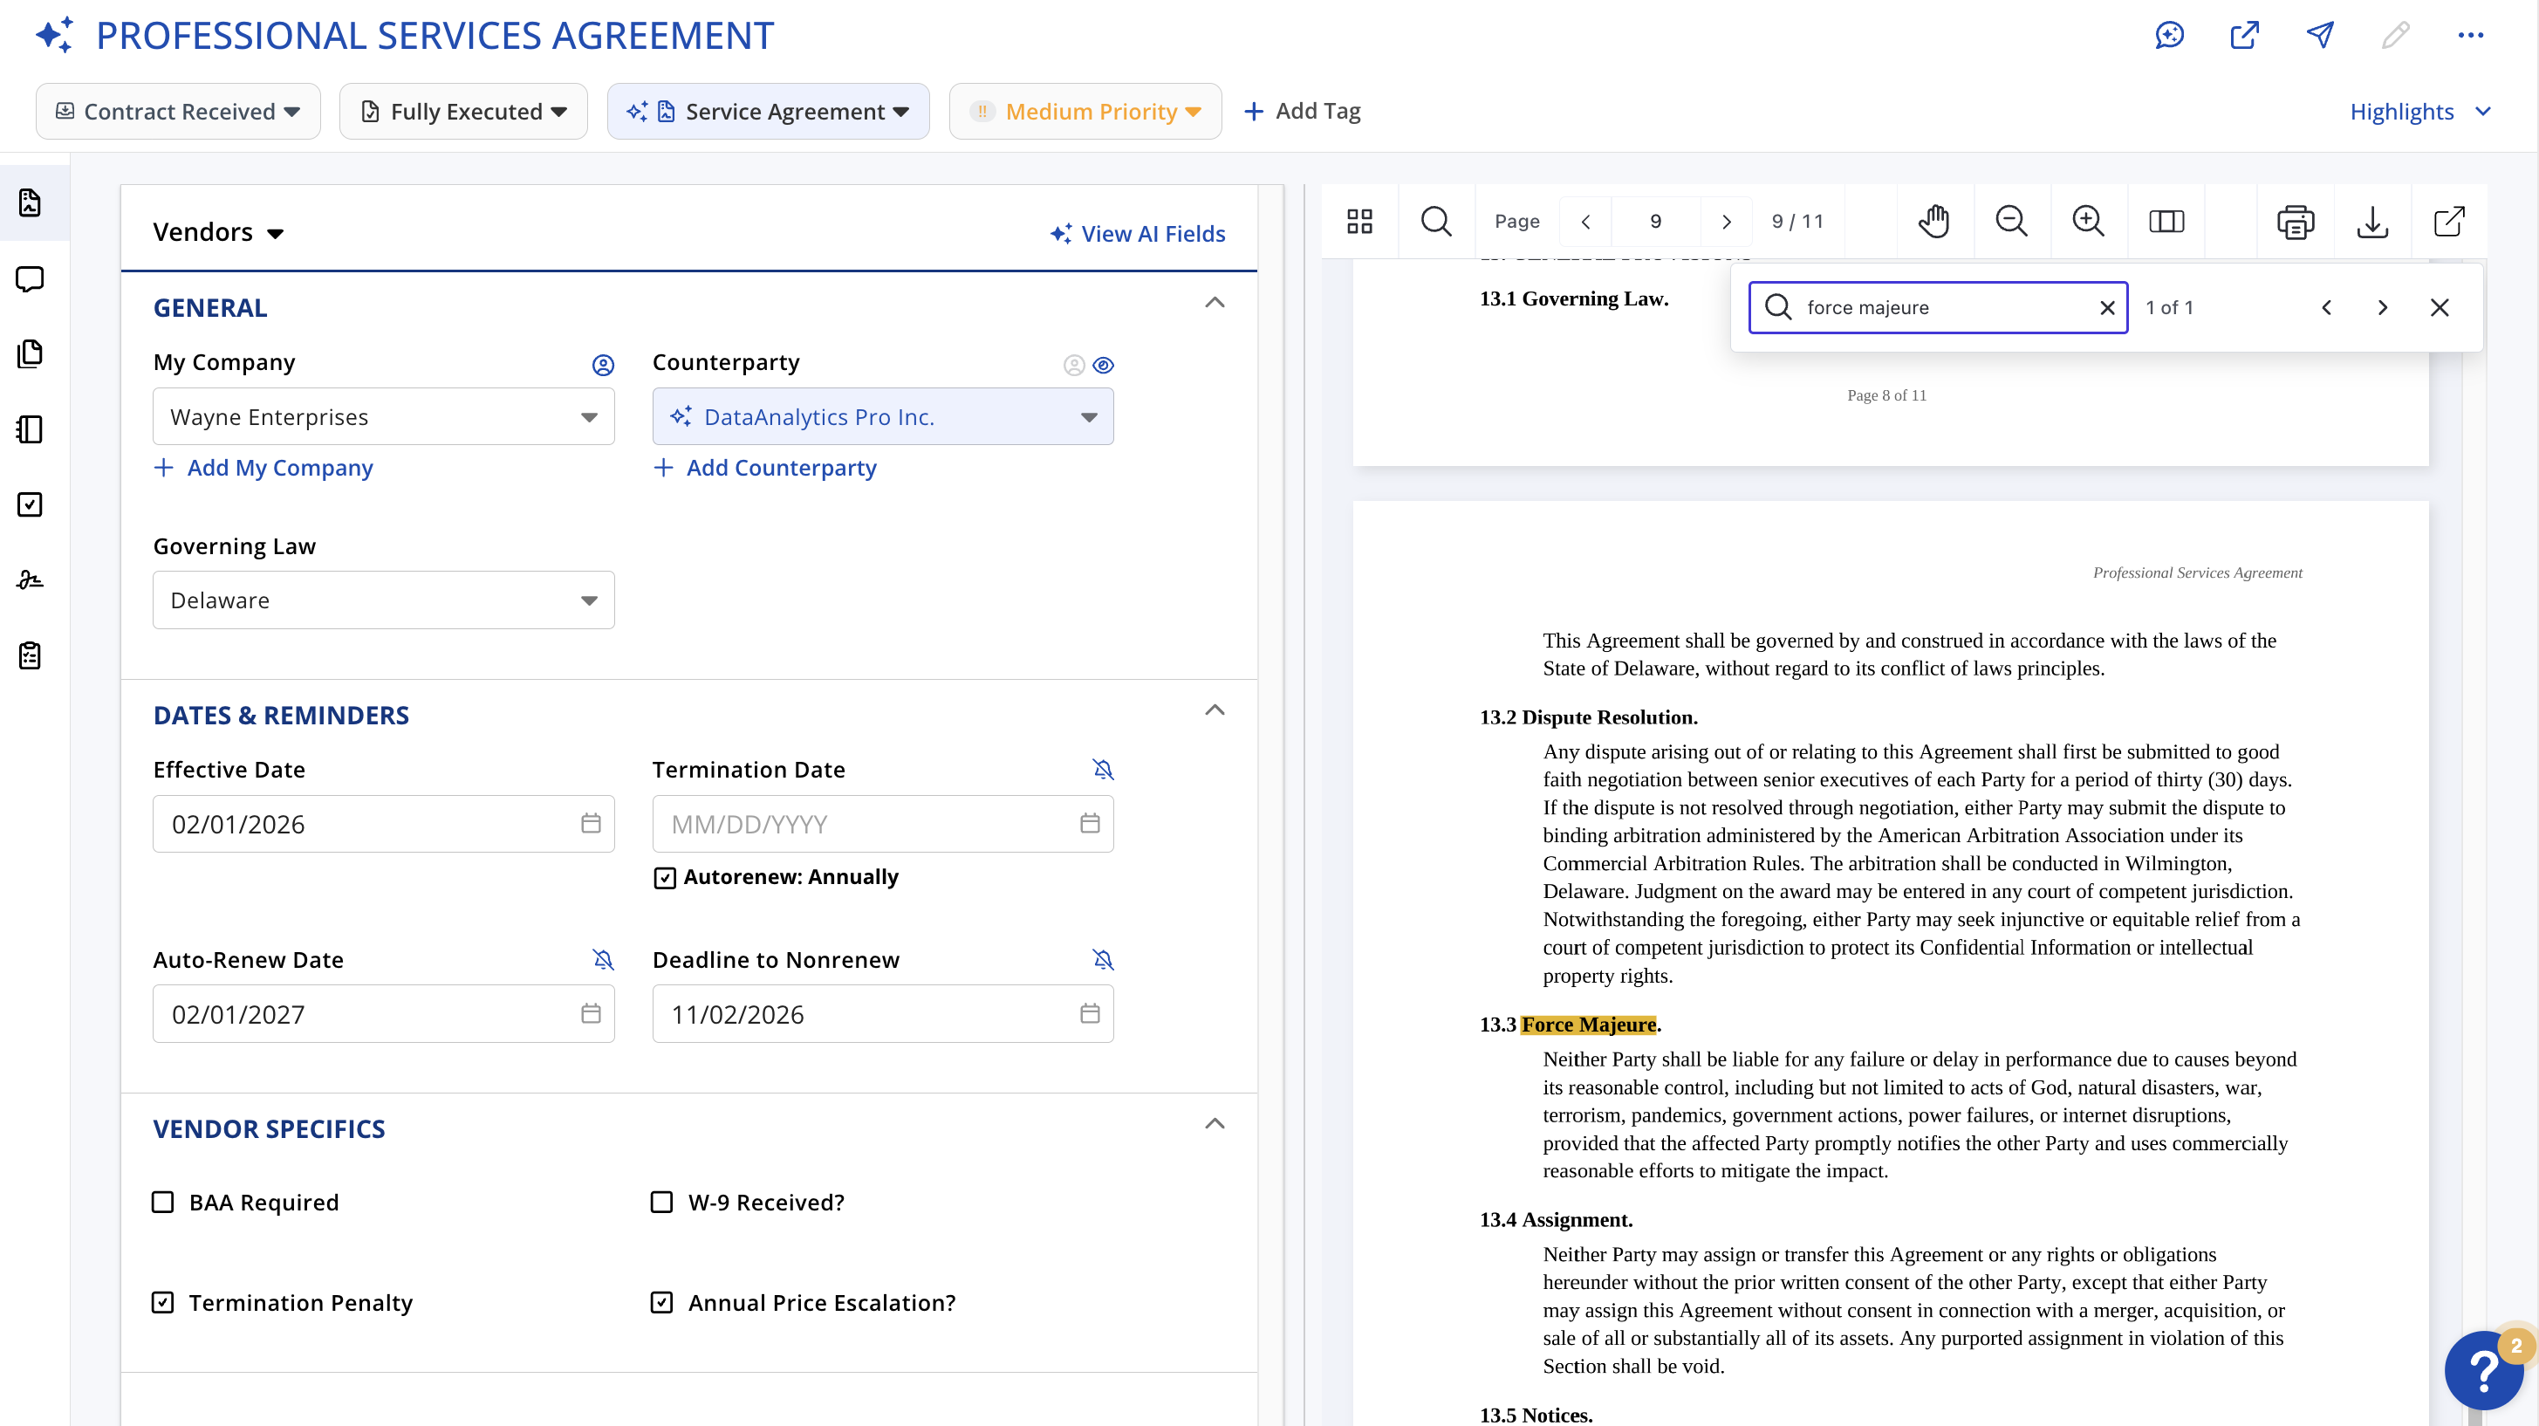Download the document
Viewport: 2539px width, 1426px height.
(x=2372, y=222)
